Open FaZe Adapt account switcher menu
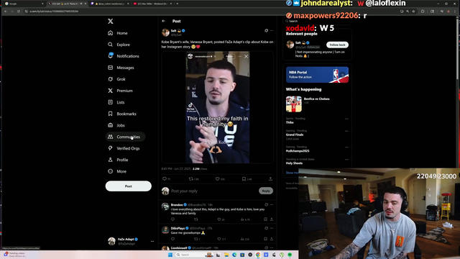 pos(131,241)
